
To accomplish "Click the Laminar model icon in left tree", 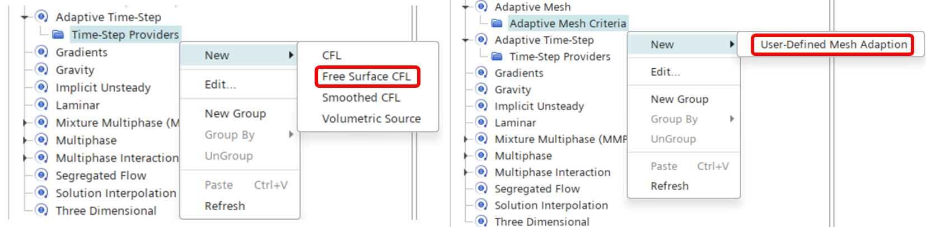I will click(x=41, y=105).
